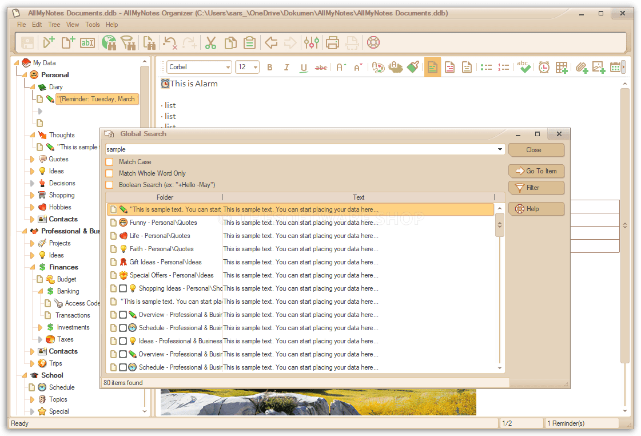Collapse the Finances tree folder
The height and width of the screenshot is (436, 641).
click(32, 267)
